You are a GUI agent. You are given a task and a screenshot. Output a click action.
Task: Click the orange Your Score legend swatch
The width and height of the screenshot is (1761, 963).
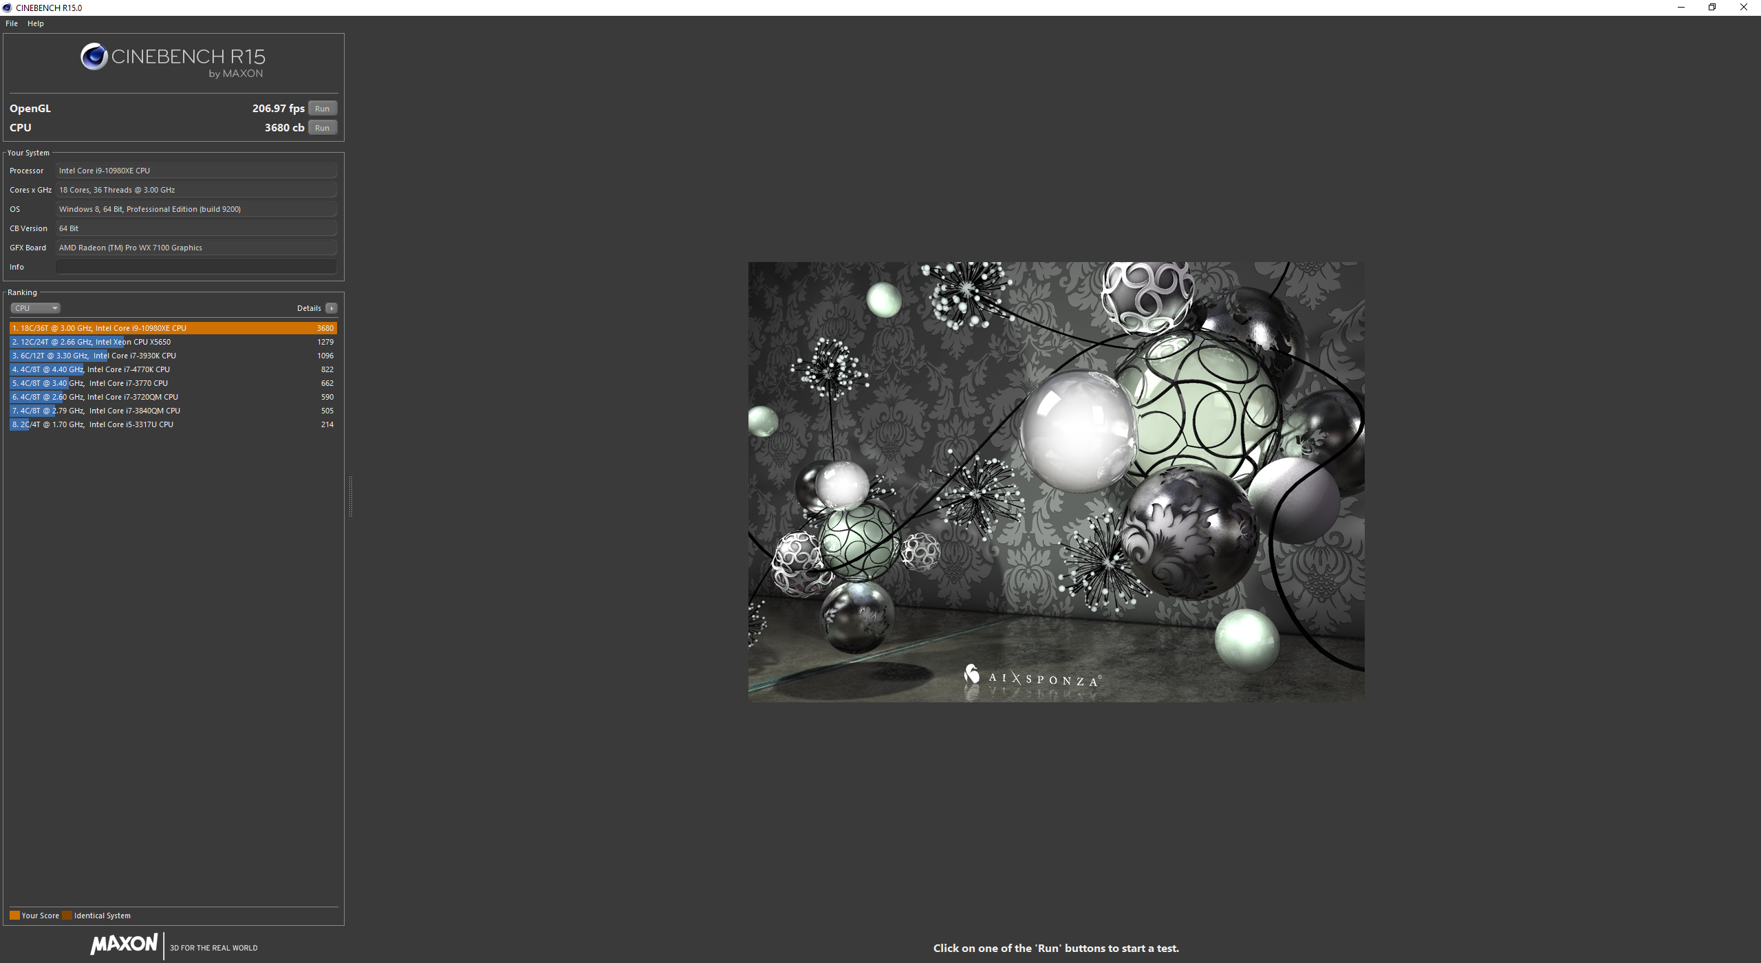pyautogui.click(x=14, y=916)
